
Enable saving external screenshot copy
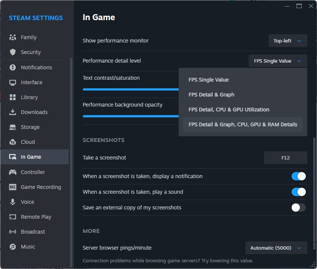pos(298,208)
